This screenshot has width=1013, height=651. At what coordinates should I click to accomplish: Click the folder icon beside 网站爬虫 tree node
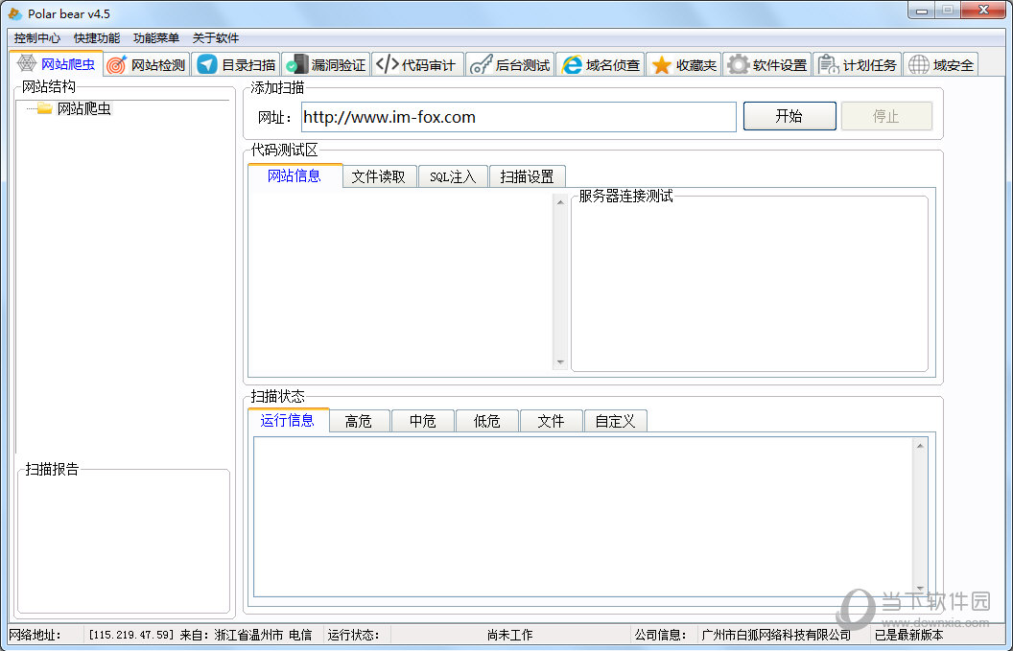click(x=44, y=107)
